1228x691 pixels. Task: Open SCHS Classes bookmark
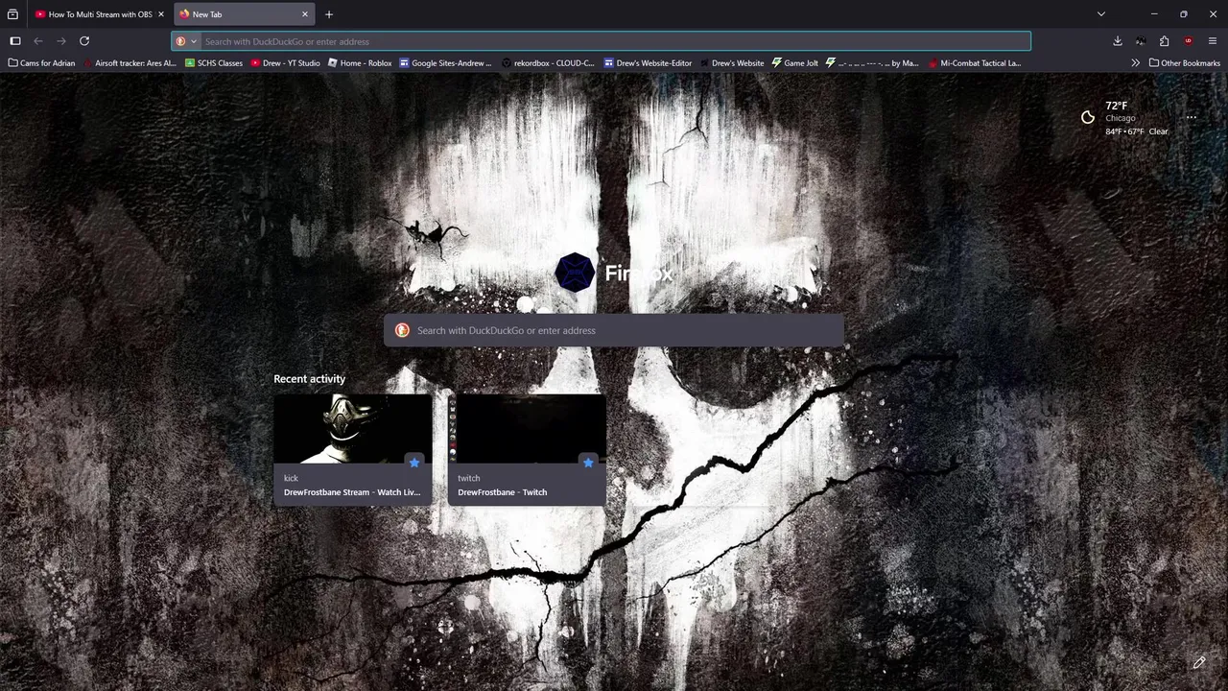(x=214, y=63)
